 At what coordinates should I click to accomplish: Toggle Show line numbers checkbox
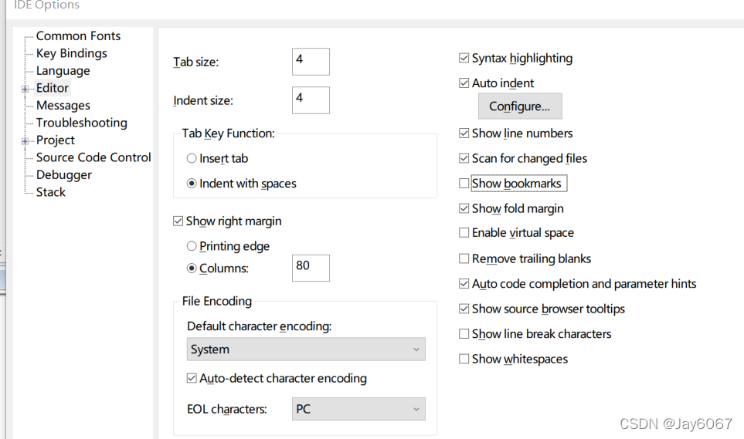coord(464,133)
